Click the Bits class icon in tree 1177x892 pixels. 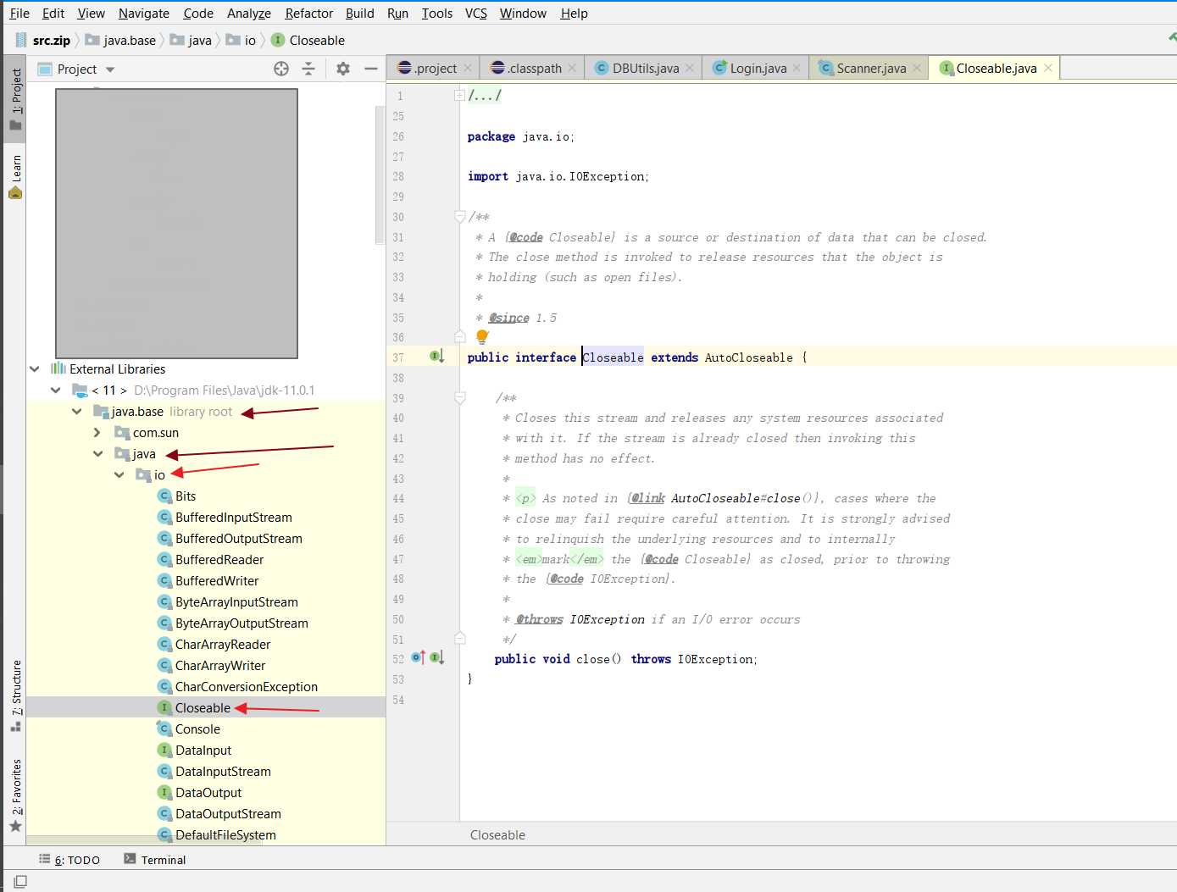165,496
